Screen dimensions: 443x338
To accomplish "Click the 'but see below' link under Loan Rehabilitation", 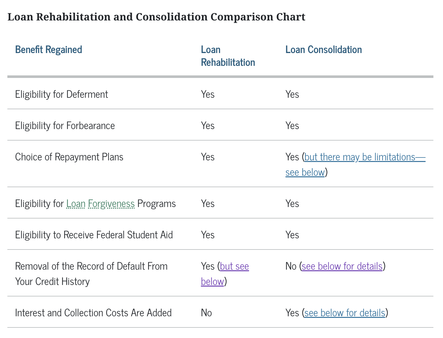I will 234,266.
